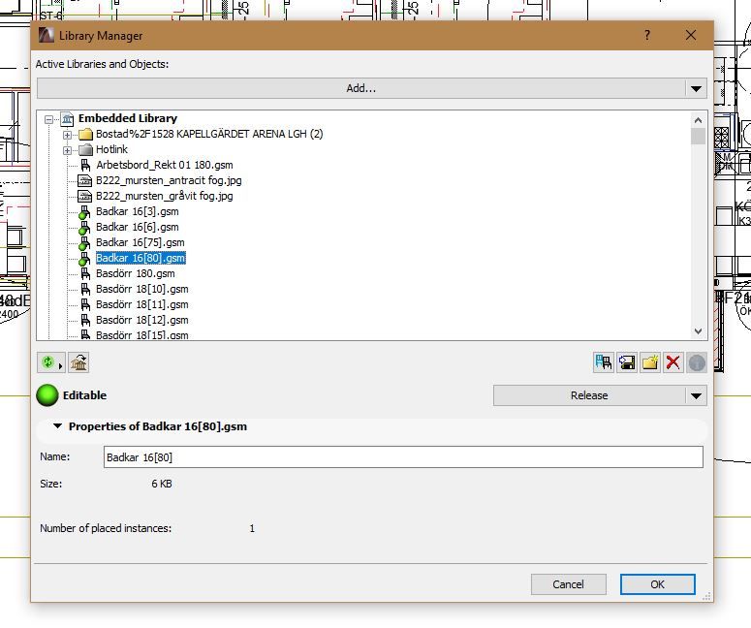751x628 pixels.
Task: Select Basdörr 18[10].gsm
Action: (141, 290)
